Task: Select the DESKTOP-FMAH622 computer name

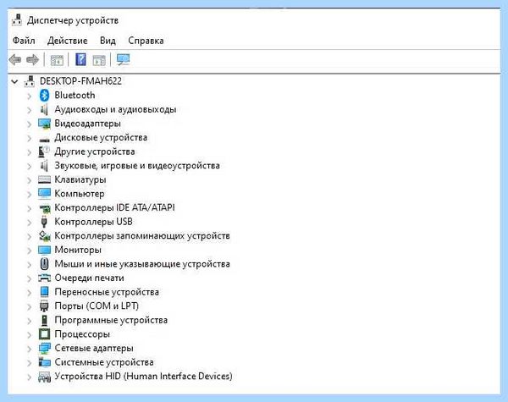Action: (x=80, y=81)
